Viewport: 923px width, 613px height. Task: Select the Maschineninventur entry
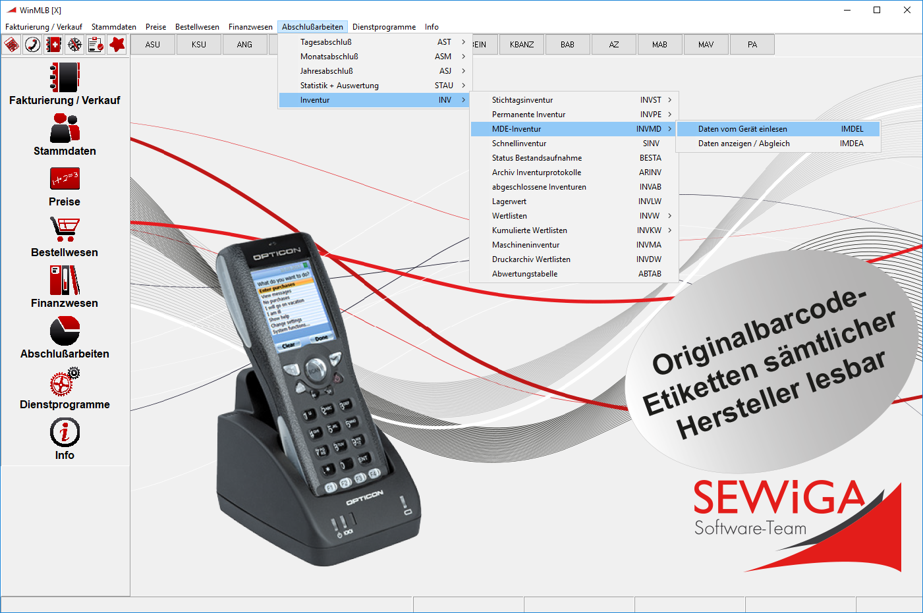pyautogui.click(x=574, y=245)
